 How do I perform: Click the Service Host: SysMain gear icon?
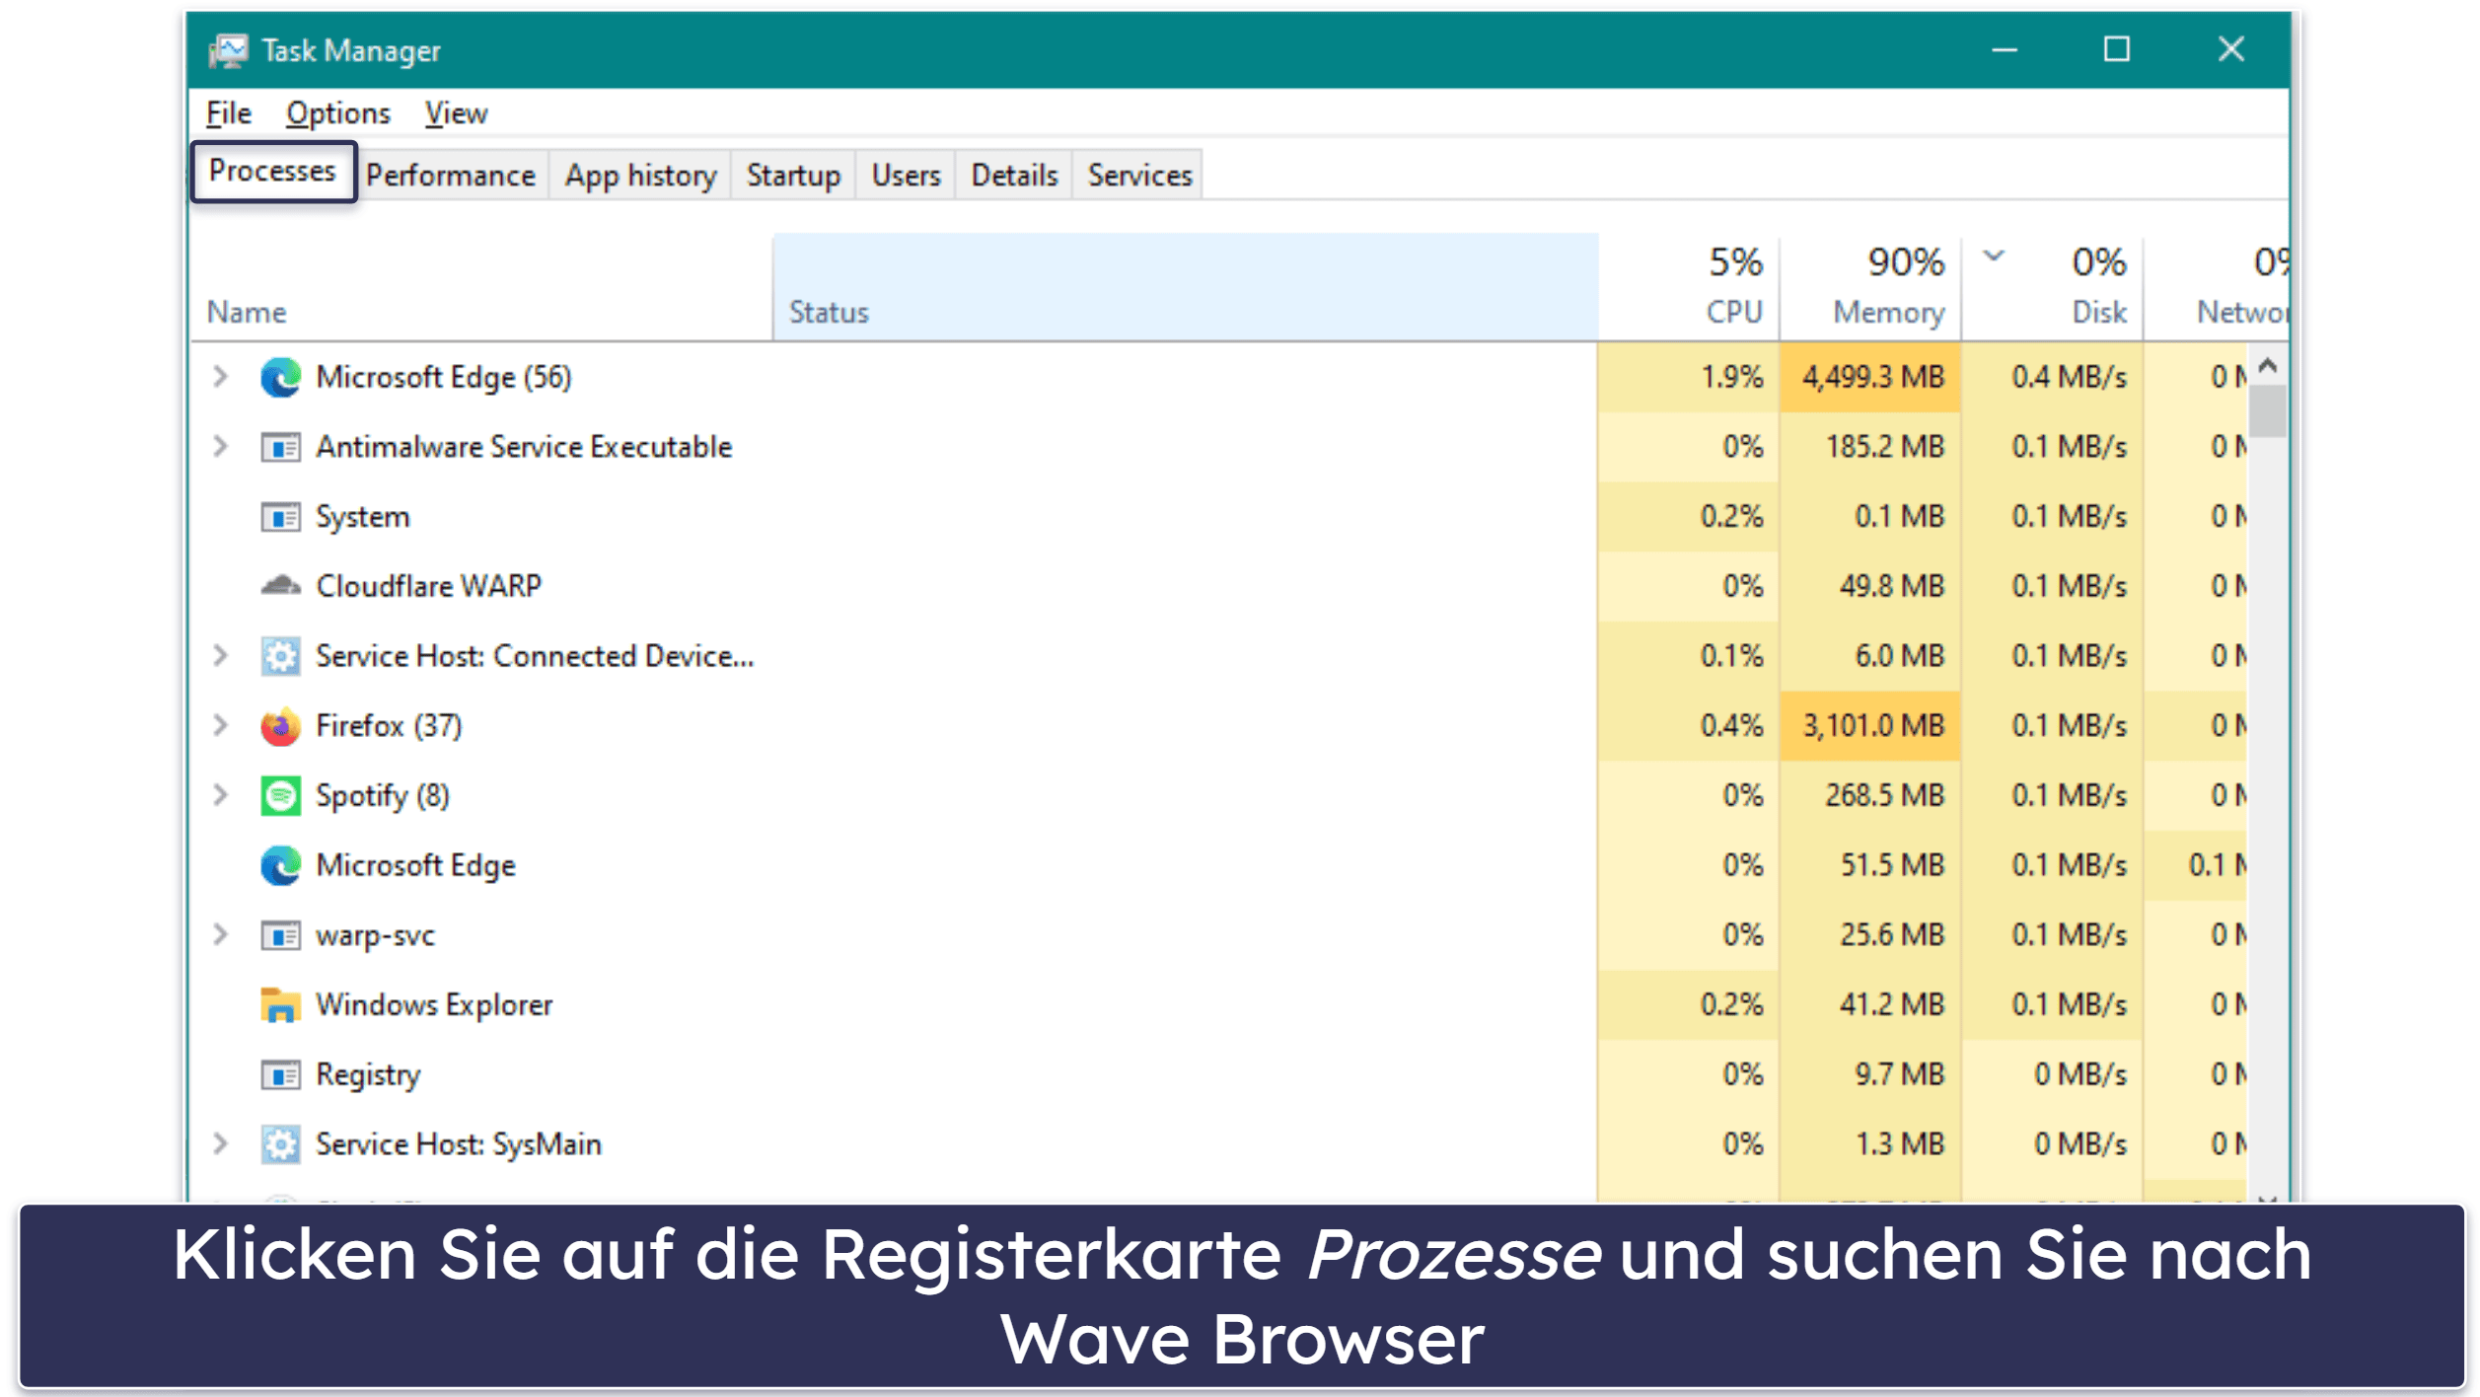pos(280,1144)
